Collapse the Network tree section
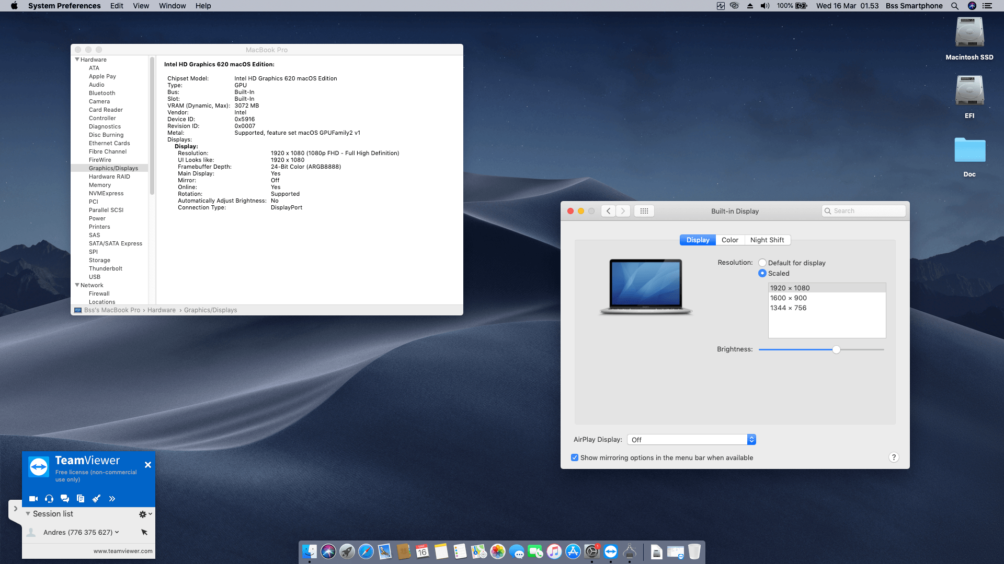Image resolution: width=1004 pixels, height=564 pixels. [x=77, y=285]
